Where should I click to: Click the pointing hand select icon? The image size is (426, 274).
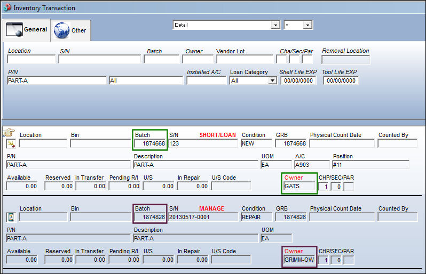click(9, 133)
